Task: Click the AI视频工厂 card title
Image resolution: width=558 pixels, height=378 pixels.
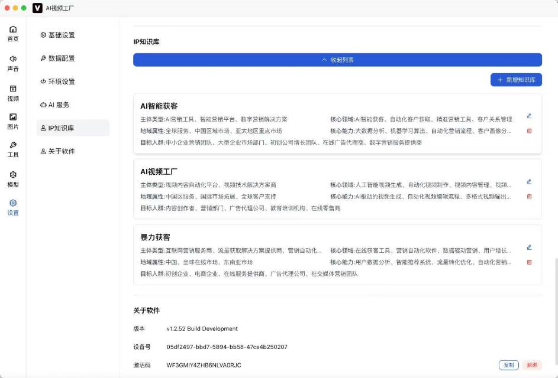Action: pos(159,172)
